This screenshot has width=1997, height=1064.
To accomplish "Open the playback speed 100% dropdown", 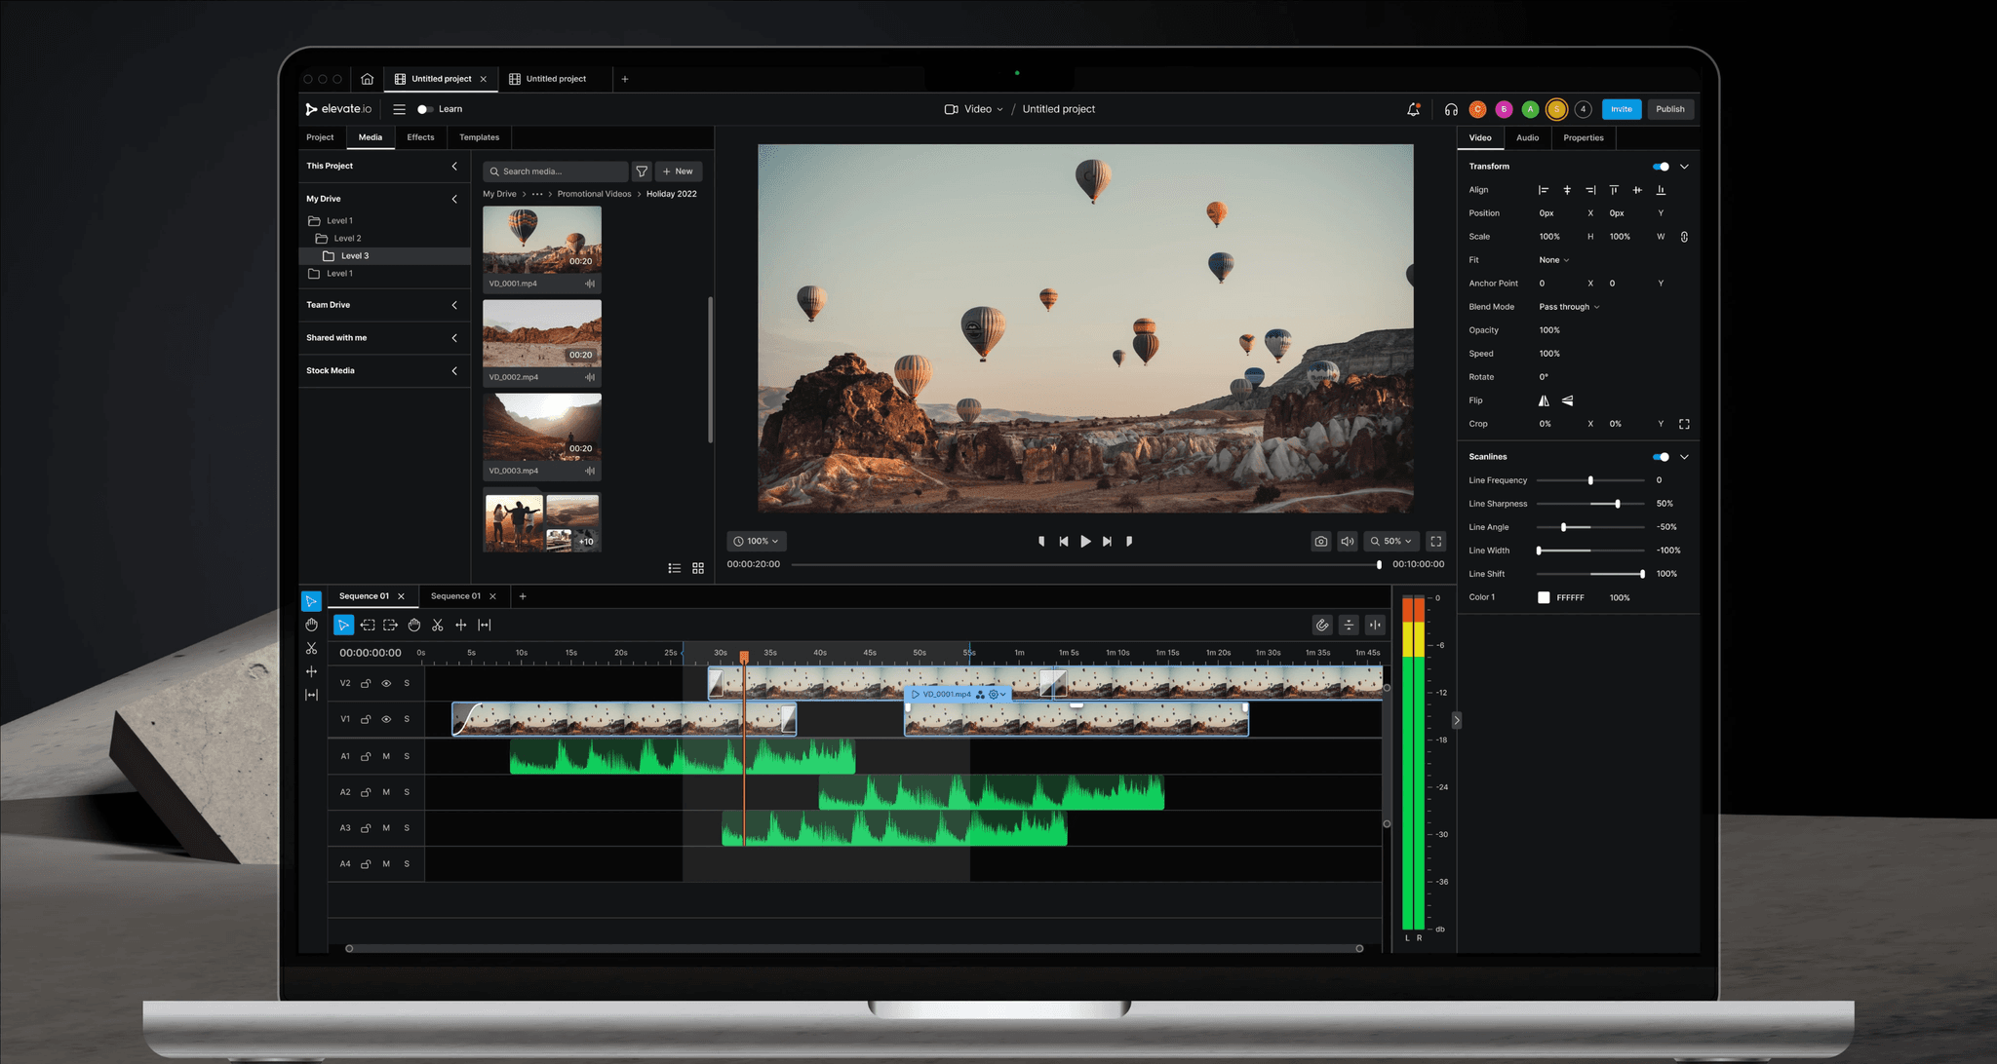I will tap(757, 541).
